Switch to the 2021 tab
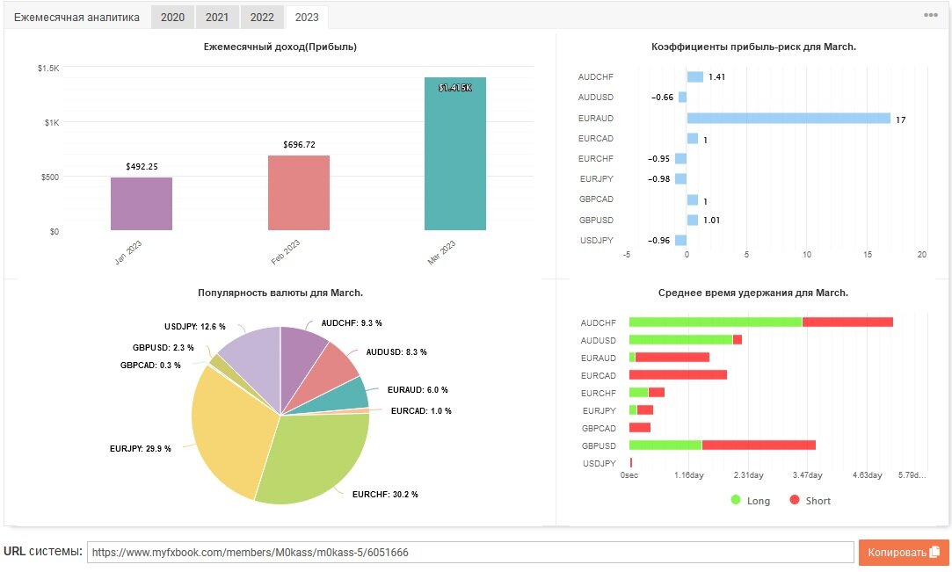The width and height of the screenshot is (952, 572). pyautogui.click(x=217, y=18)
